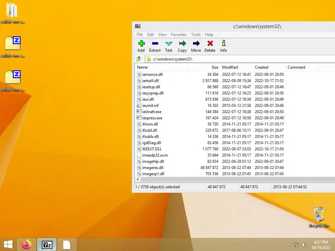Click the 7z window title icon

coord(138,26)
